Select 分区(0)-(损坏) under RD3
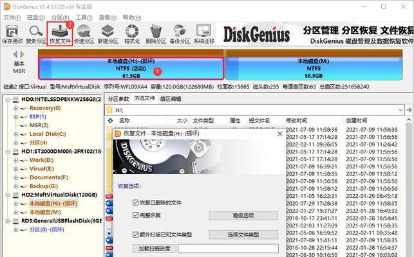This screenshot has height=257, width=414. point(47,229)
